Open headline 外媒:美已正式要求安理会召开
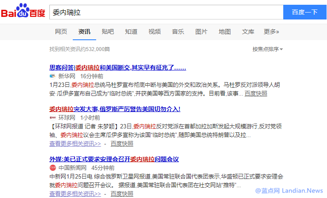The height and width of the screenshot is (198, 327). 114,159
